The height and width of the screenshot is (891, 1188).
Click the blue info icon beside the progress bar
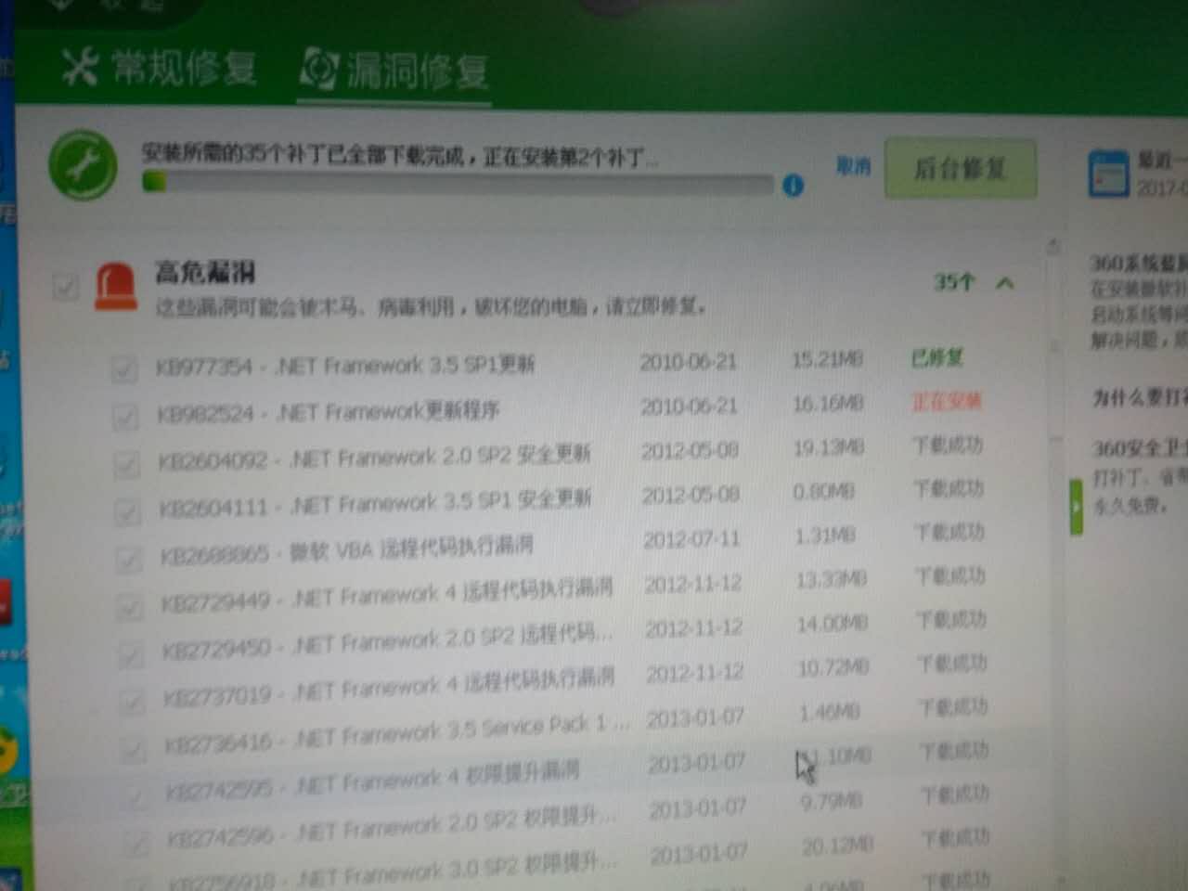click(793, 187)
